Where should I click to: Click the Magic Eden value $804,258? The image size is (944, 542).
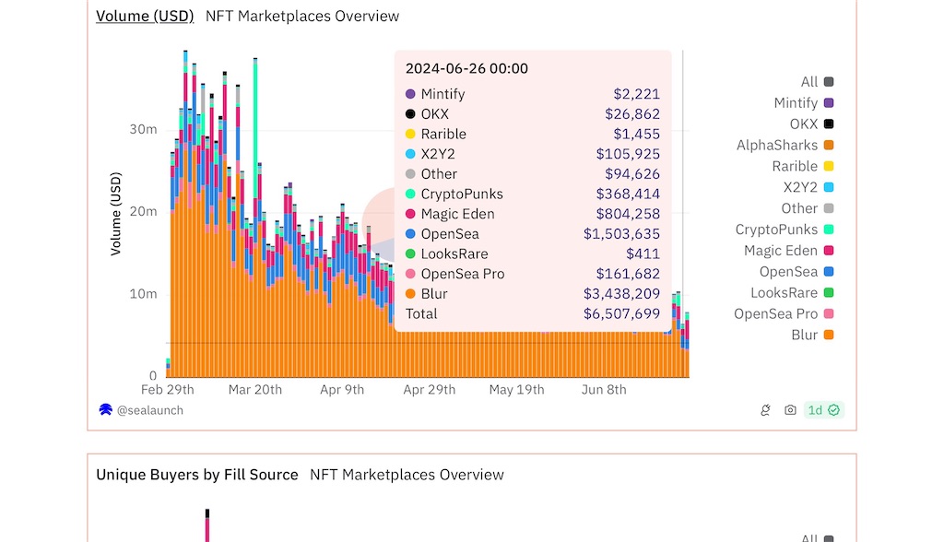tap(628, 214)
